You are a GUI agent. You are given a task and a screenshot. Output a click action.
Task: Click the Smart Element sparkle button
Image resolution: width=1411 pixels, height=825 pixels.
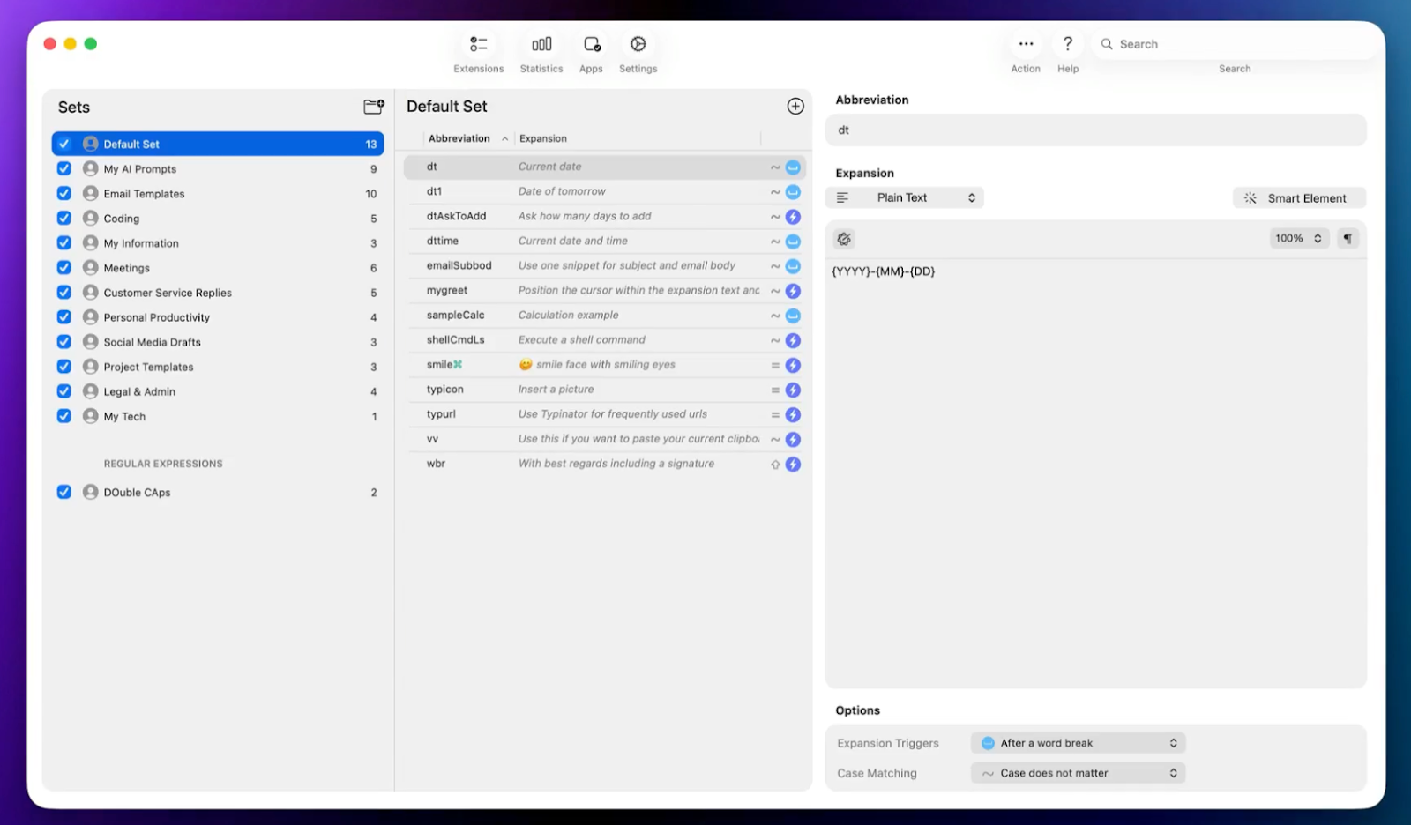tap(1299, 198)
